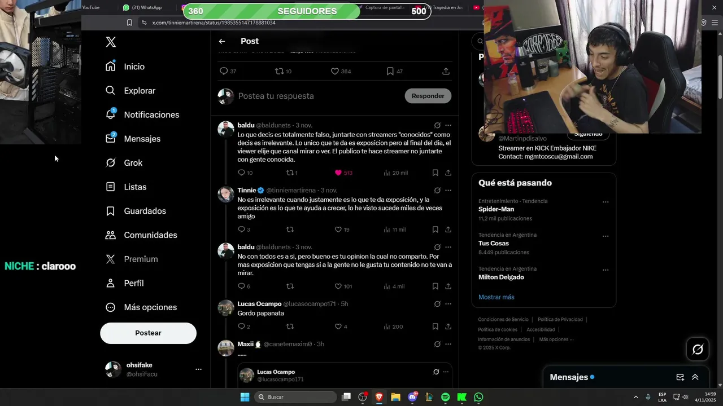Open the Política de Privacidad link
Image resolution: width=723 pixels, height=406 pixels.
point(560,320)
